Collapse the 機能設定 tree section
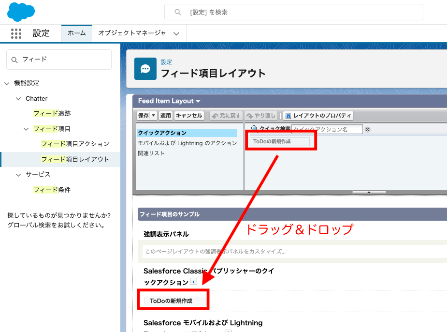Screen dimensions: 447x332 tap(7, 83)
